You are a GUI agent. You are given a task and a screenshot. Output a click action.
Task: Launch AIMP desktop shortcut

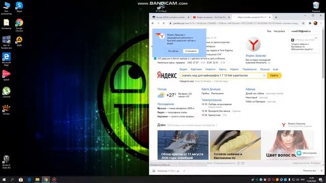19,41
